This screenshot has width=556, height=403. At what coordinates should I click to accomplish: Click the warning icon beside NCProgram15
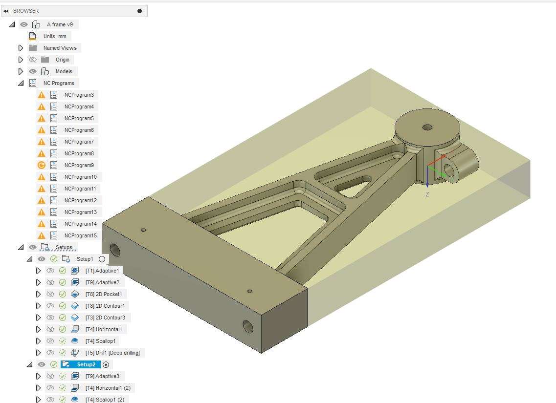(42, 235)
